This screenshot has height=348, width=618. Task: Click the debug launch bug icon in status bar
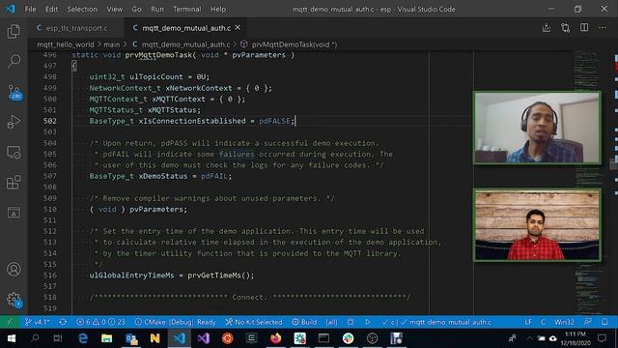(351, 322)
